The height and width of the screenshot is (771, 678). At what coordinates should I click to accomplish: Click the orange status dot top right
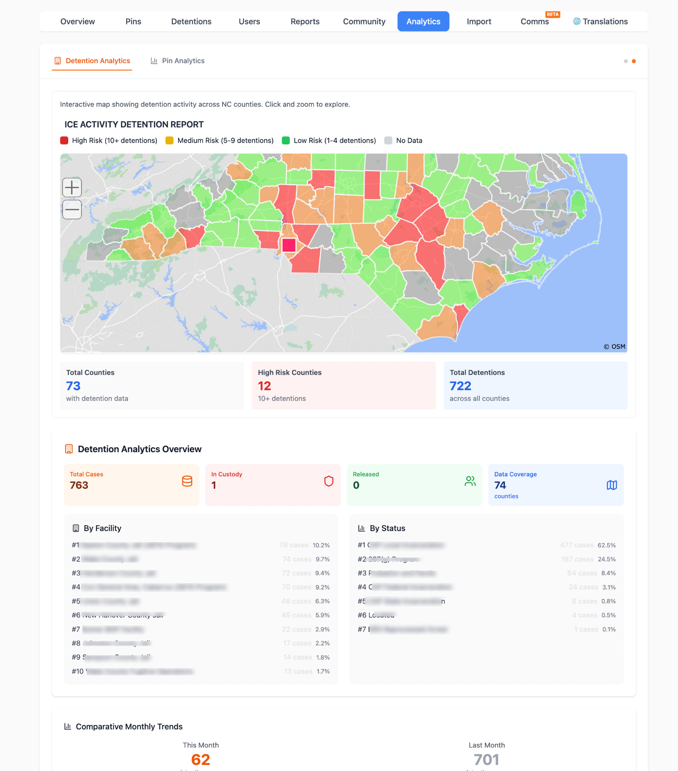634,61
